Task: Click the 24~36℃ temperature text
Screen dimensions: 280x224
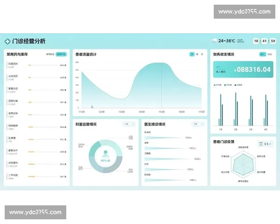Action: click(226, 41)
